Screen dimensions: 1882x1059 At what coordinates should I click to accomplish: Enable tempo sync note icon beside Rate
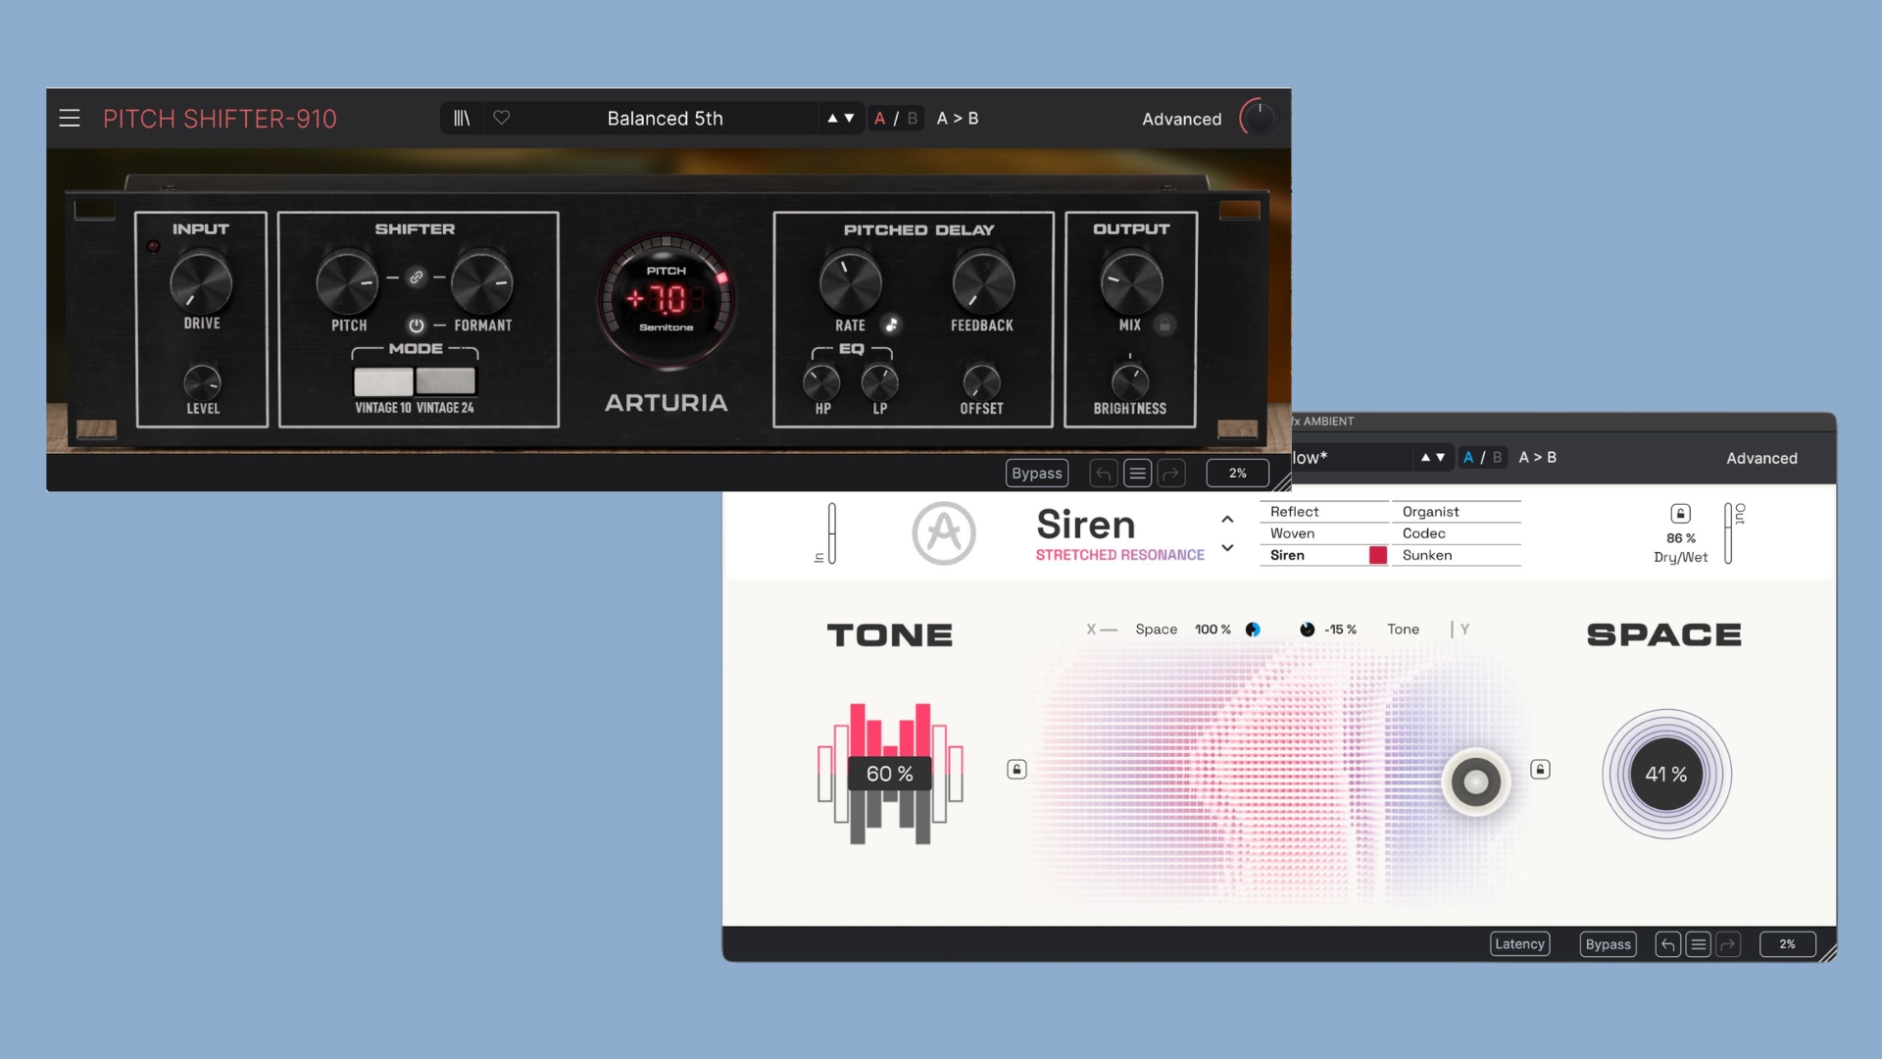(x=891, y=325)
